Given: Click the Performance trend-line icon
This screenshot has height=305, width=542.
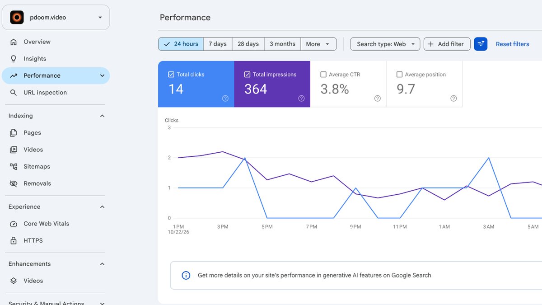Looking at the screenshot, I should tap(14, 75).
